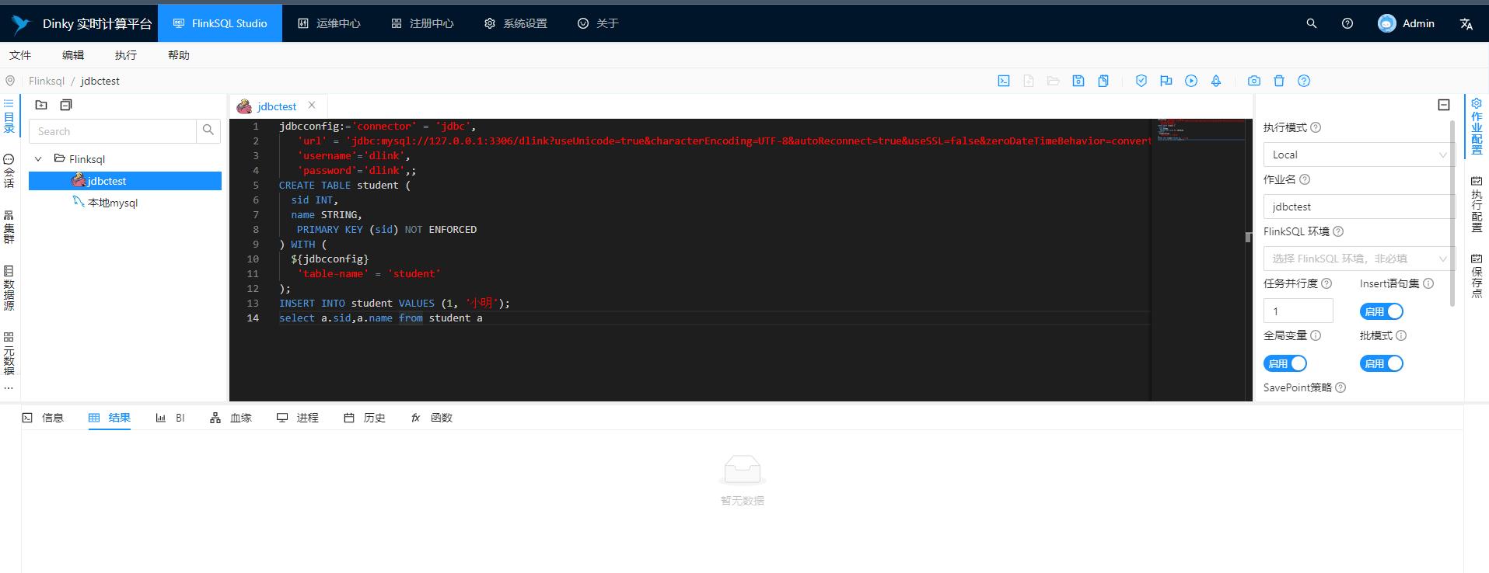Execute the current SQL with play icon
This screenshot has width=1489, height=573.
coord(1191,81)
